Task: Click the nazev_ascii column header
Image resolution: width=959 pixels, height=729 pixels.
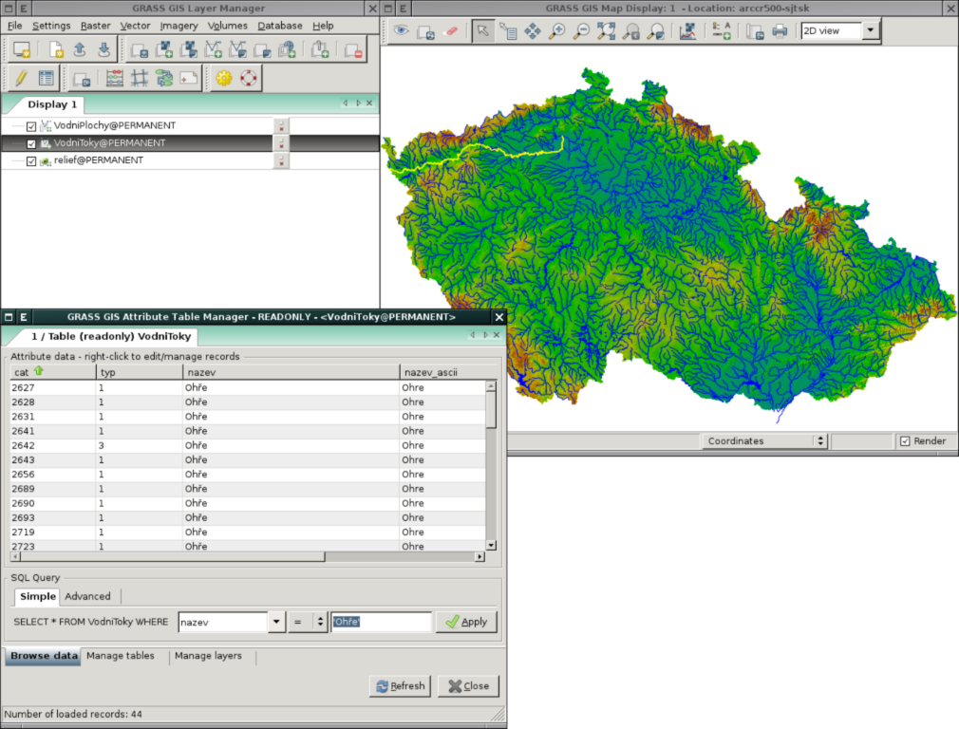Action: [448, 372]
